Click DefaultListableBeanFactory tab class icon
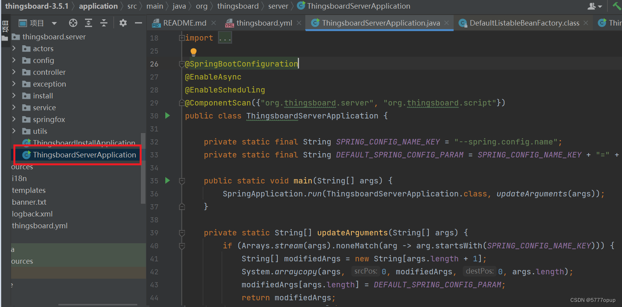Viewport: 622px width, 307px height. (463, 23)
